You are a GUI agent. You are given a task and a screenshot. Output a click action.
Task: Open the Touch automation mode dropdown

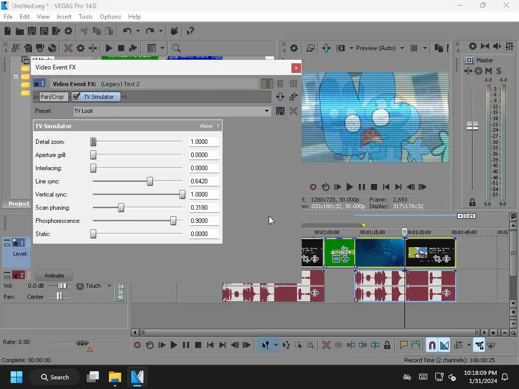click(x=109, y=286)
